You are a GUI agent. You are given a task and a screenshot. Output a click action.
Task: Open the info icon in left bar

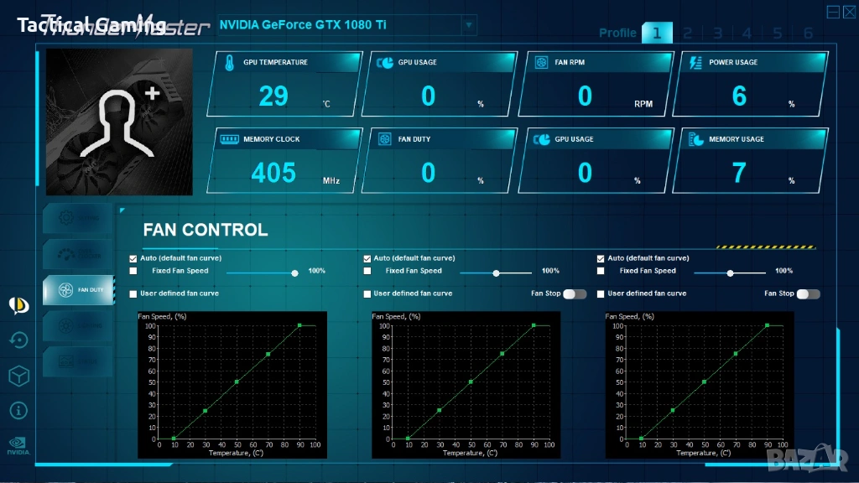click(x=18, y=410)
